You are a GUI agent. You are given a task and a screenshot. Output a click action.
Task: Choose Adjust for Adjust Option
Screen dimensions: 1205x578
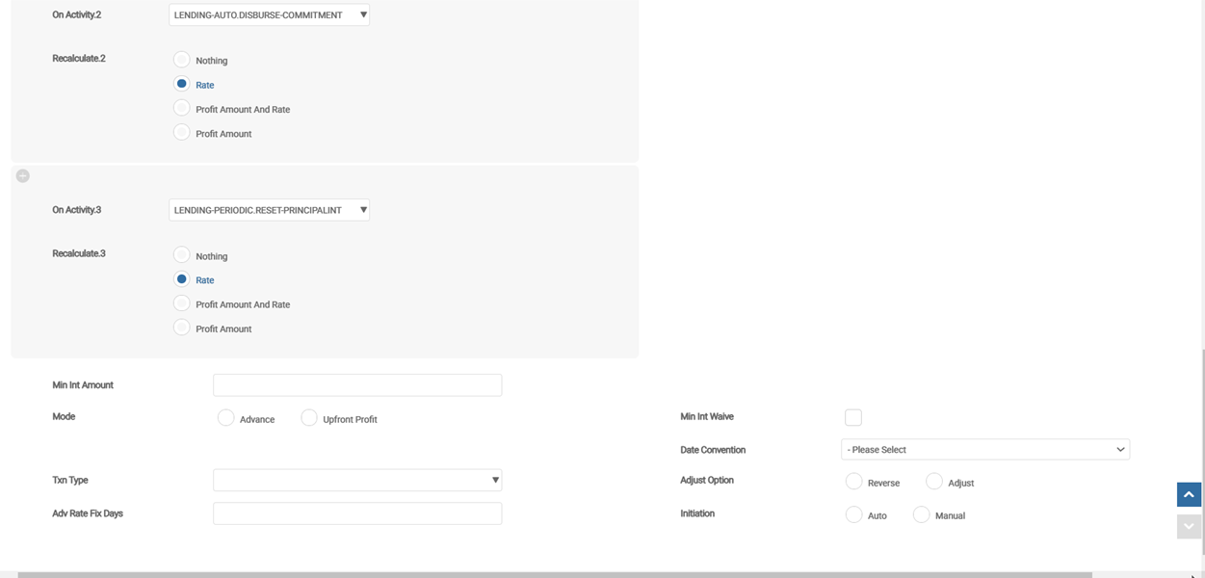pyautogui.click(x=933, y=482)
